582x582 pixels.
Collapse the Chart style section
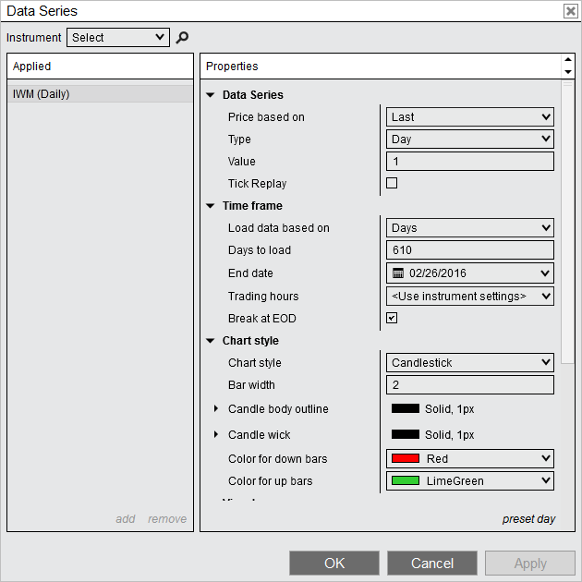point(211,341)
